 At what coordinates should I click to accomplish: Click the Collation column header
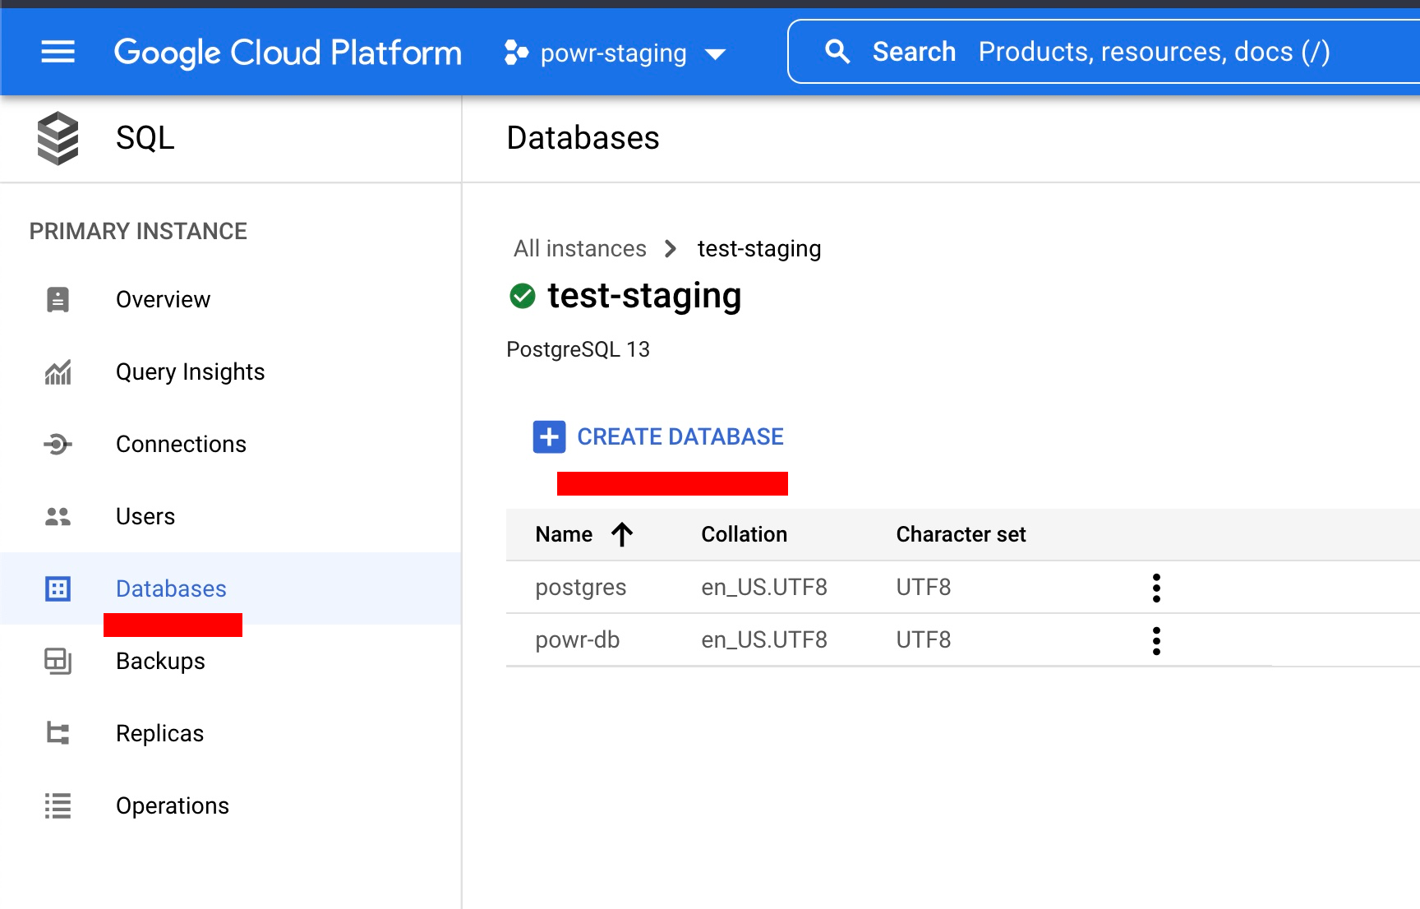[744, 535]
